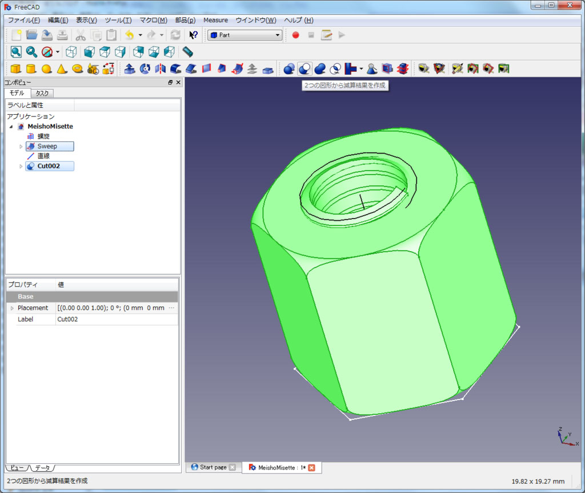Click the Boolean operation icon

tap(289, 68)
